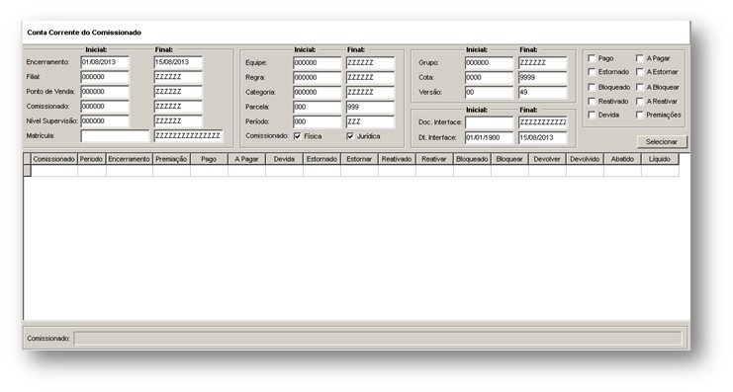Edit the Versão final field 49

point(543,93)
